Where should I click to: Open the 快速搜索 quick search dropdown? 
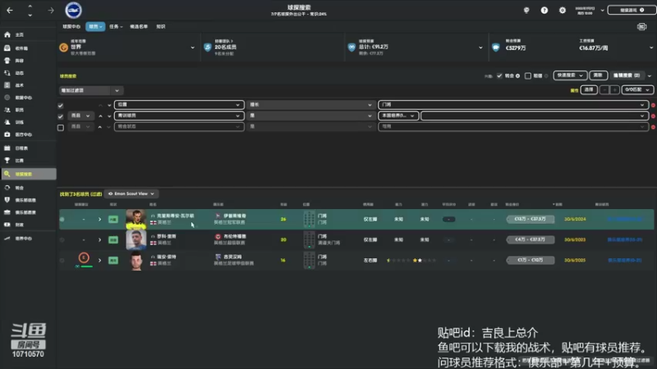(570, 75)
